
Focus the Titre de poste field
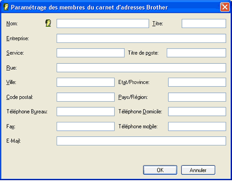196,53
